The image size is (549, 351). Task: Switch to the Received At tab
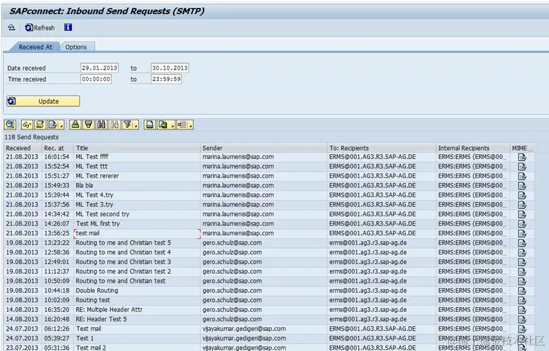click(x=35, y=47)
